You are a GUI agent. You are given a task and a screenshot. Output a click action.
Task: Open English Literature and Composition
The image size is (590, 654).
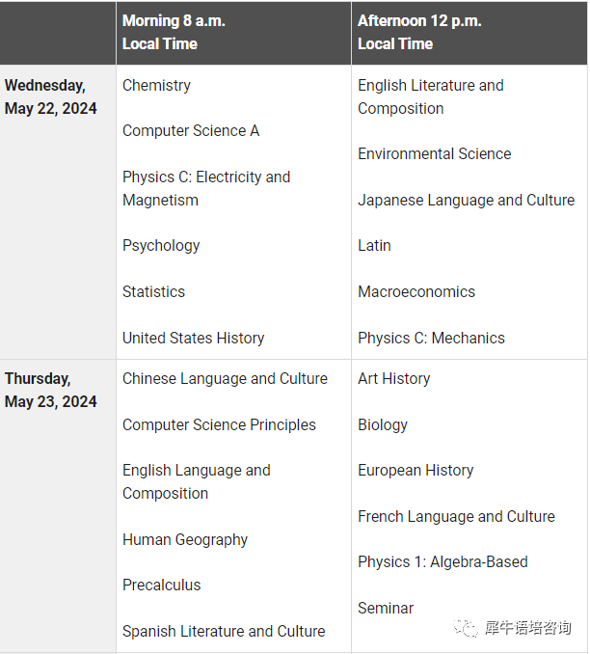(431, 96)
